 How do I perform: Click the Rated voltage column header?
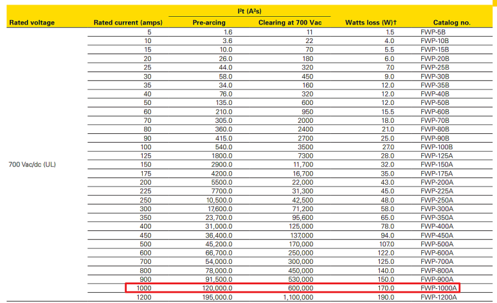click(32, 23)
